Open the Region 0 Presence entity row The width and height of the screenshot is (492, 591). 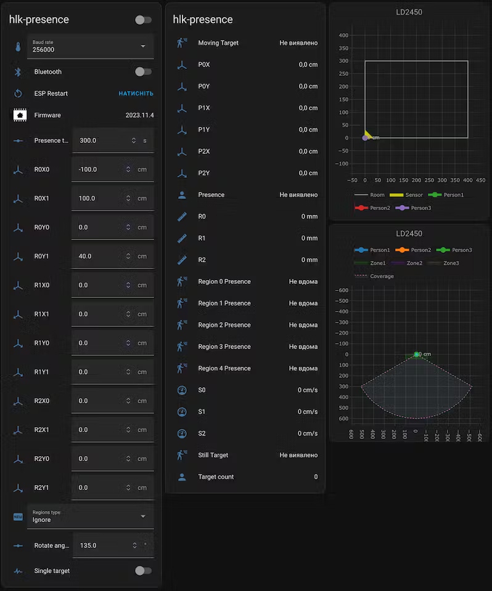[245, 281]
